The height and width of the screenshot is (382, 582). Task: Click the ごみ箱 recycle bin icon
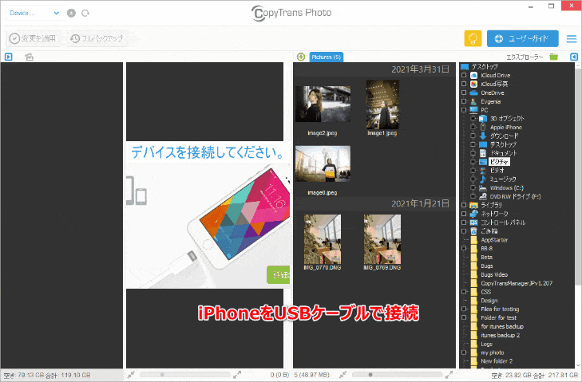pyautogui.click(x=473, y=231)
